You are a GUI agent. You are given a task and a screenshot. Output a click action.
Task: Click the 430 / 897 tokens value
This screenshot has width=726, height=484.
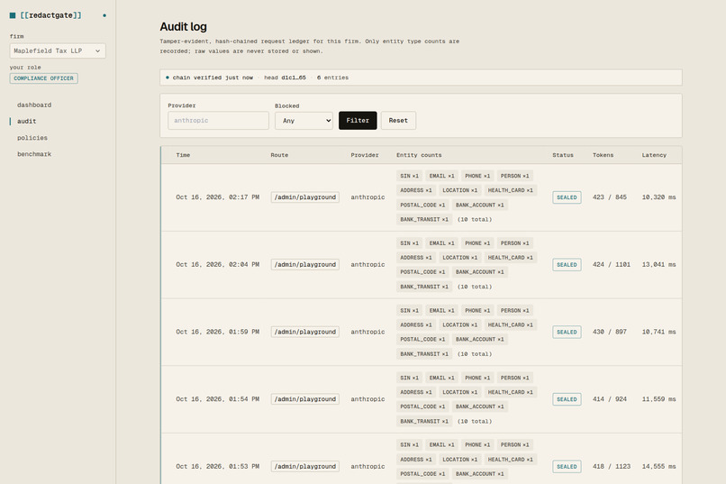[x=609, y=332]
